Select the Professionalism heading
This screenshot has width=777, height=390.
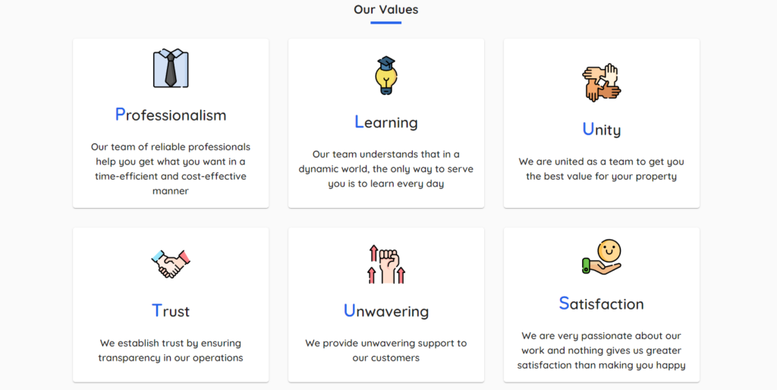(x=171, y=115)
